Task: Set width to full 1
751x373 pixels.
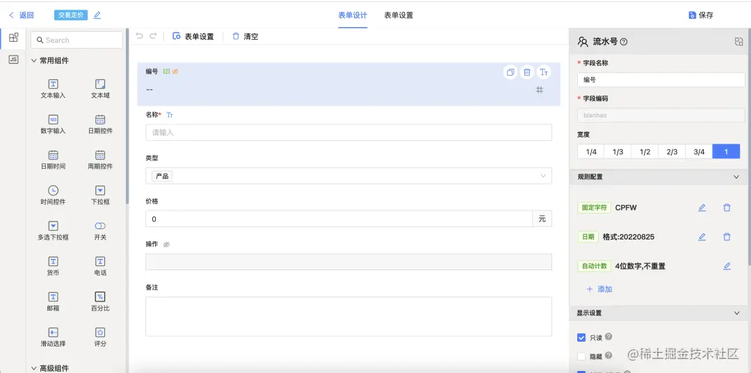Action: pos(726,151)
